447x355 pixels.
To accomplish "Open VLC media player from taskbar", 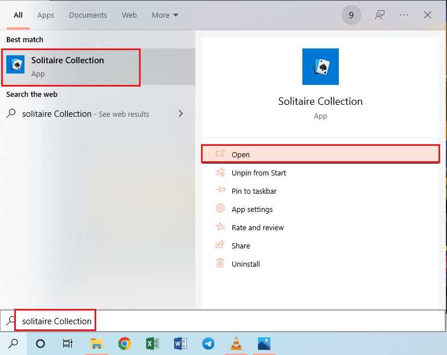I will coord(236,344).
